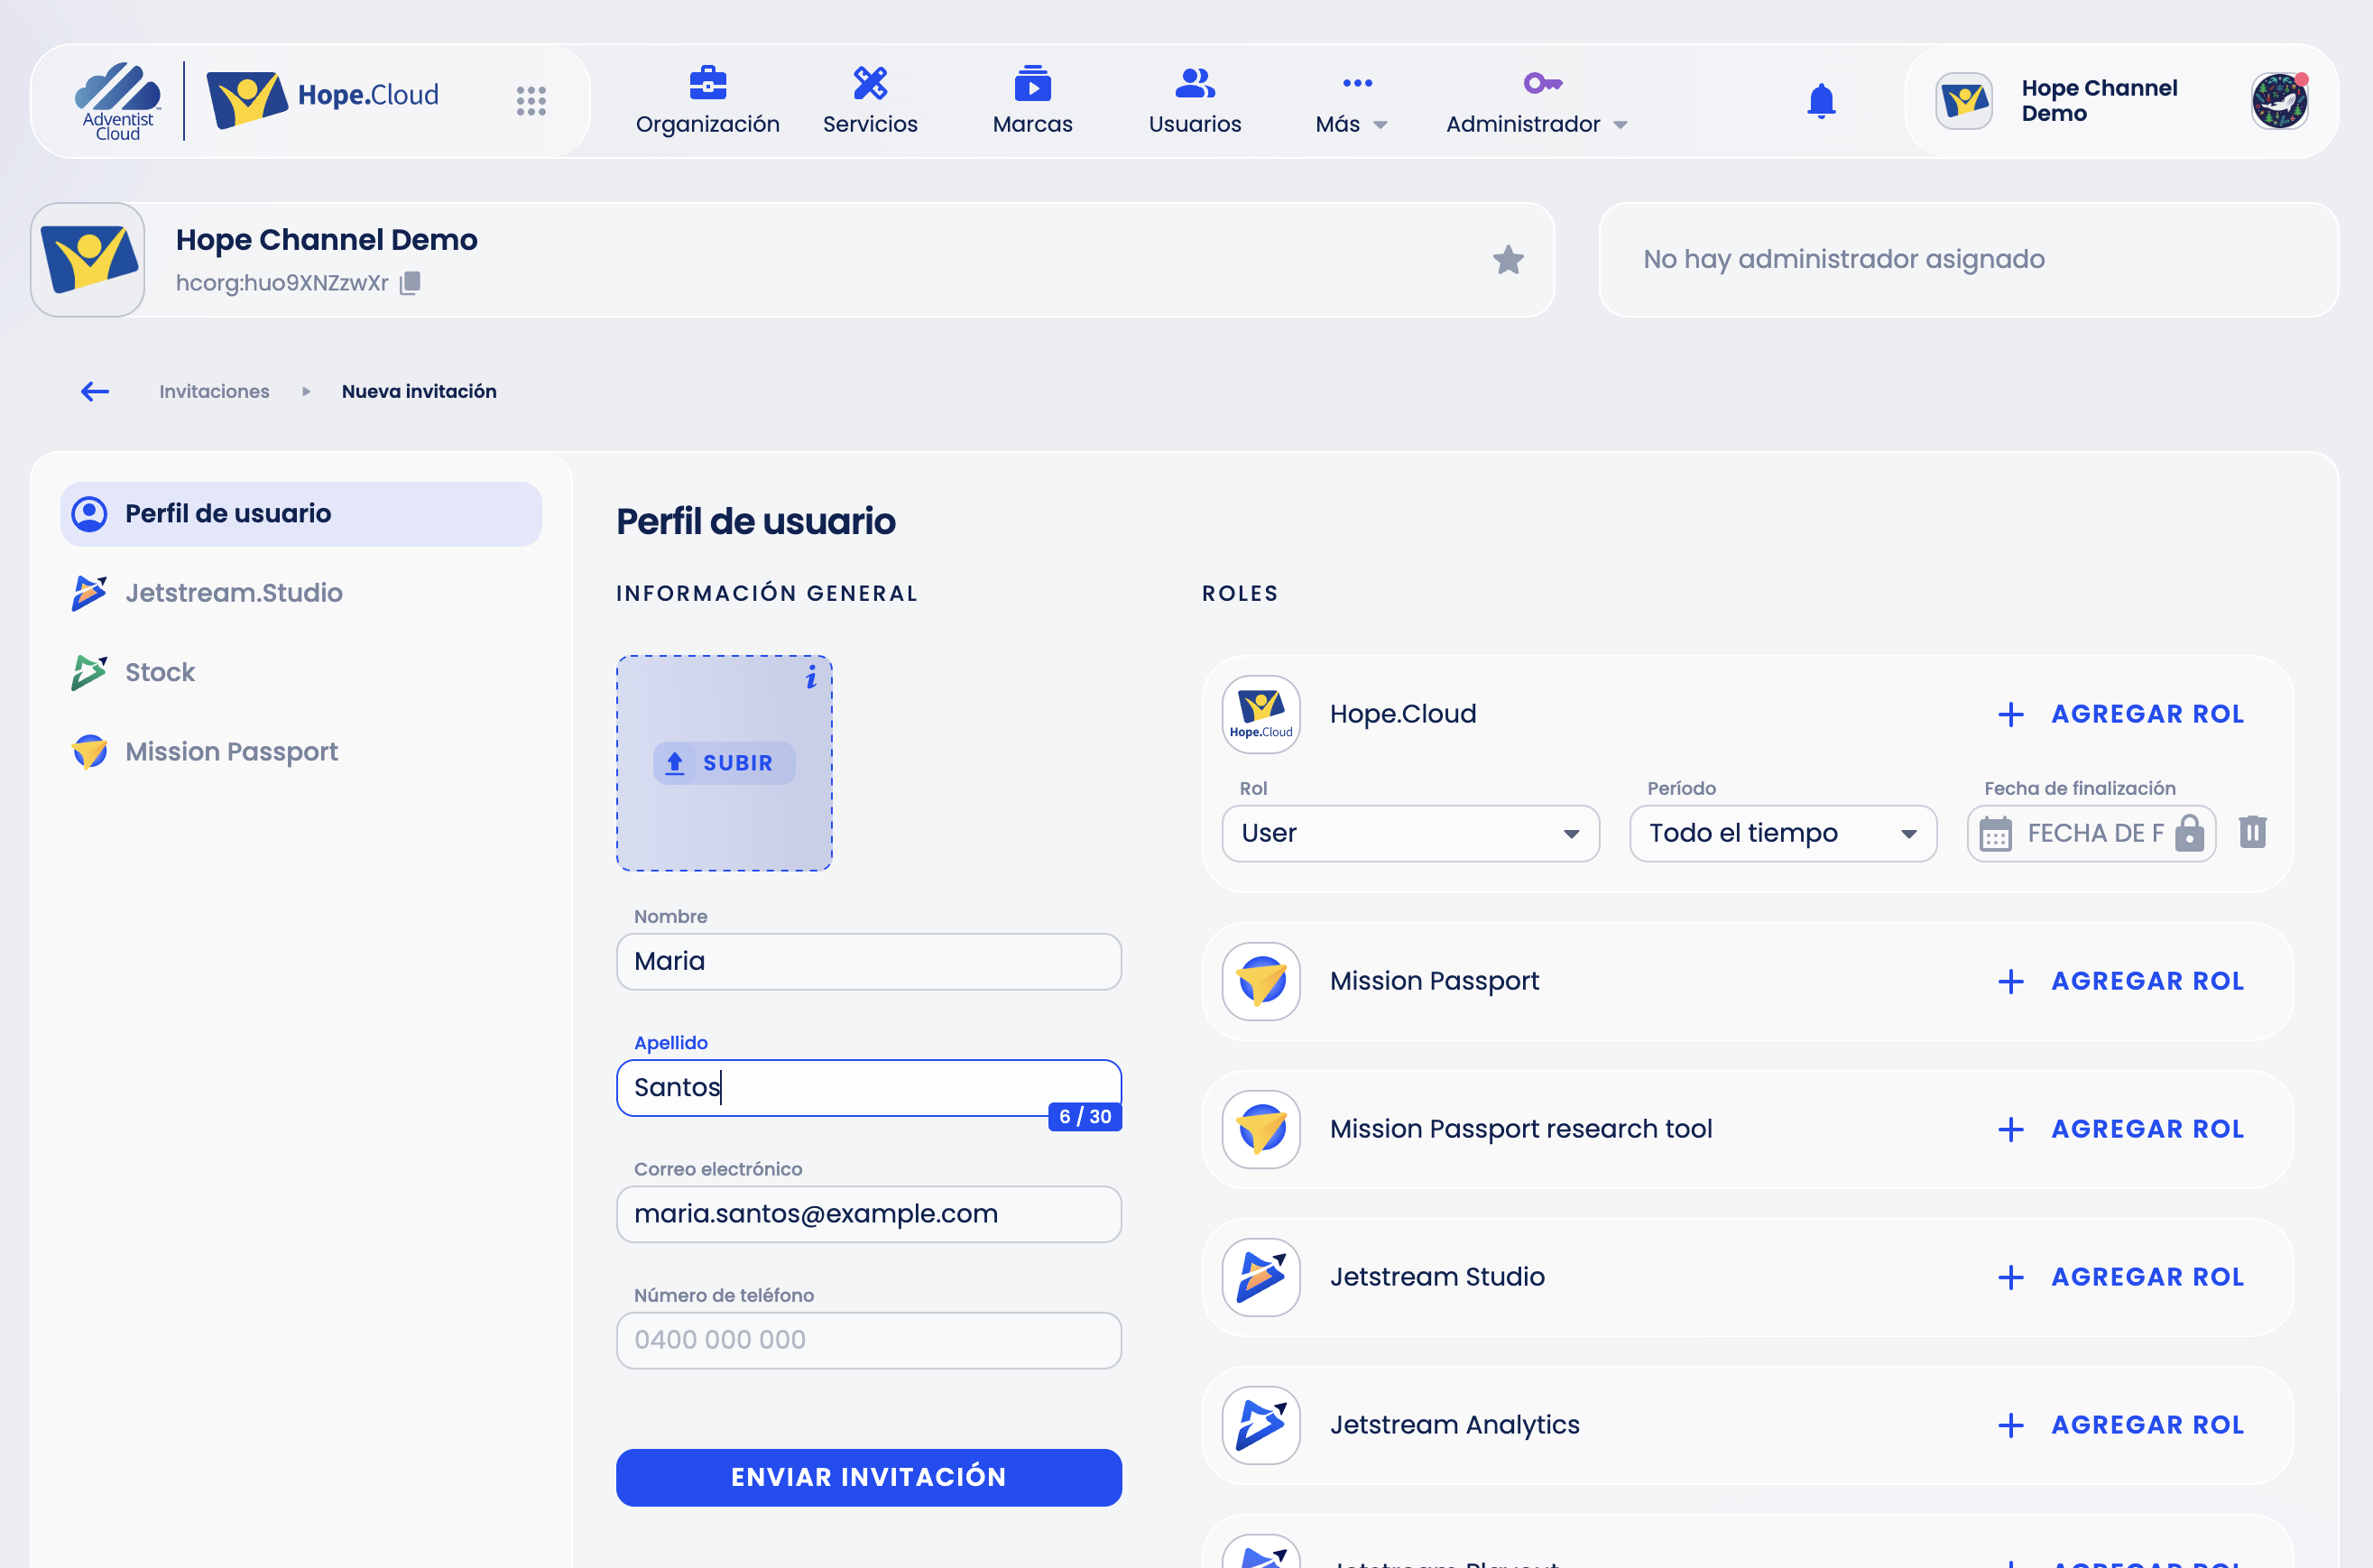The width and height of the screenshot is (2373, 1568).
Task: Switch to Mission Passport sidebar section
Action: (x=301, y=752)
